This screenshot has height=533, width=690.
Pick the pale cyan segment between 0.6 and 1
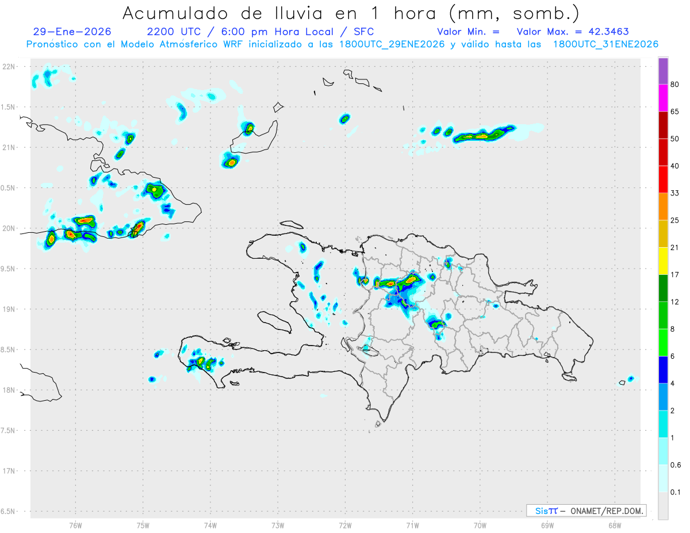tap(663, 451)
